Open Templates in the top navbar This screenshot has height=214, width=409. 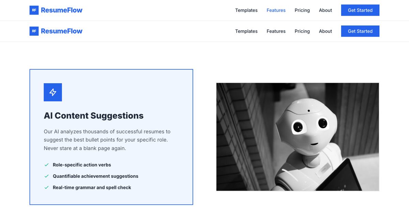pos(246,10)
